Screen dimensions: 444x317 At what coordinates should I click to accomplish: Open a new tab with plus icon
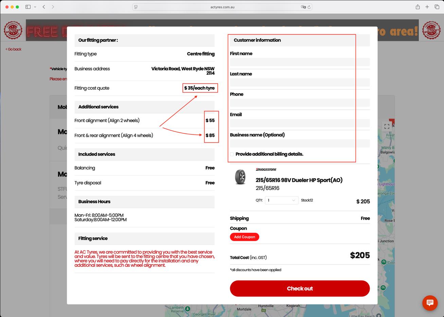click(427, 7)
